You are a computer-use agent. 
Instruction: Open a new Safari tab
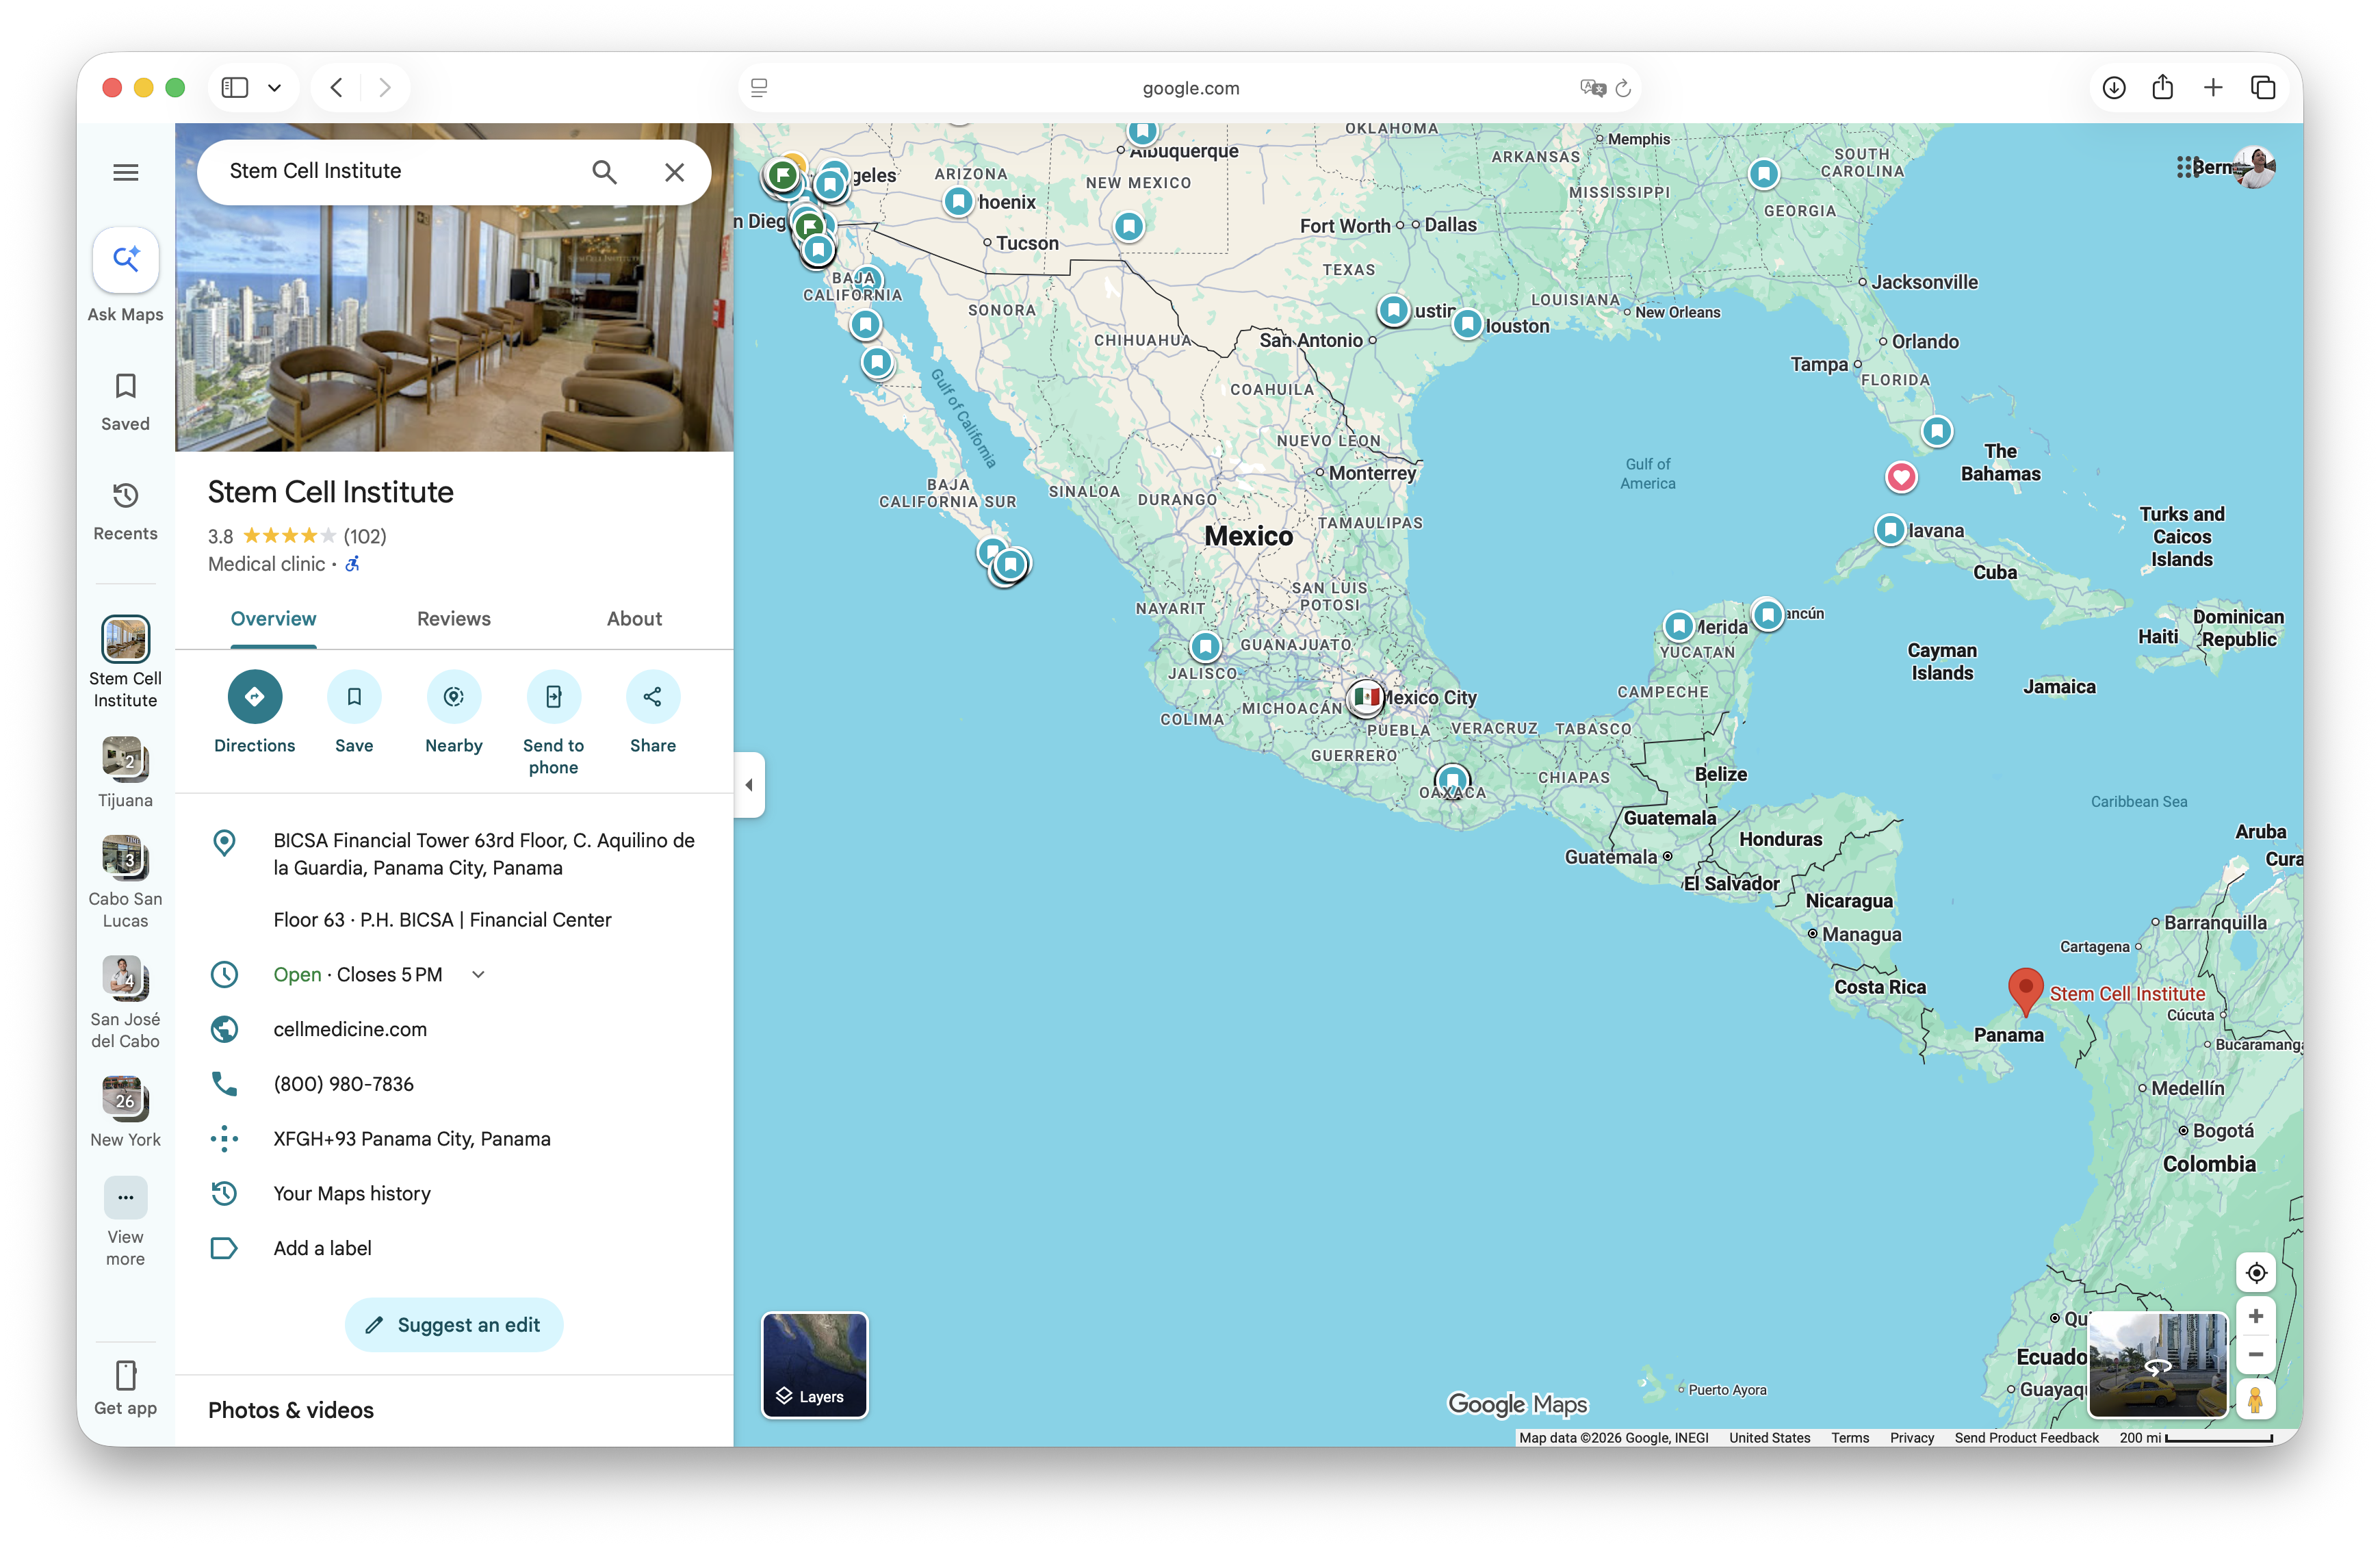2213,88
